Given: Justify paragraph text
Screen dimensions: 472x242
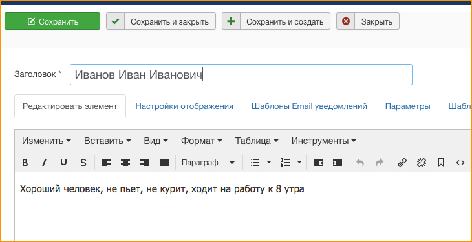Looking at the screenshot, I should pyautogui.click(x=164, y=163).
